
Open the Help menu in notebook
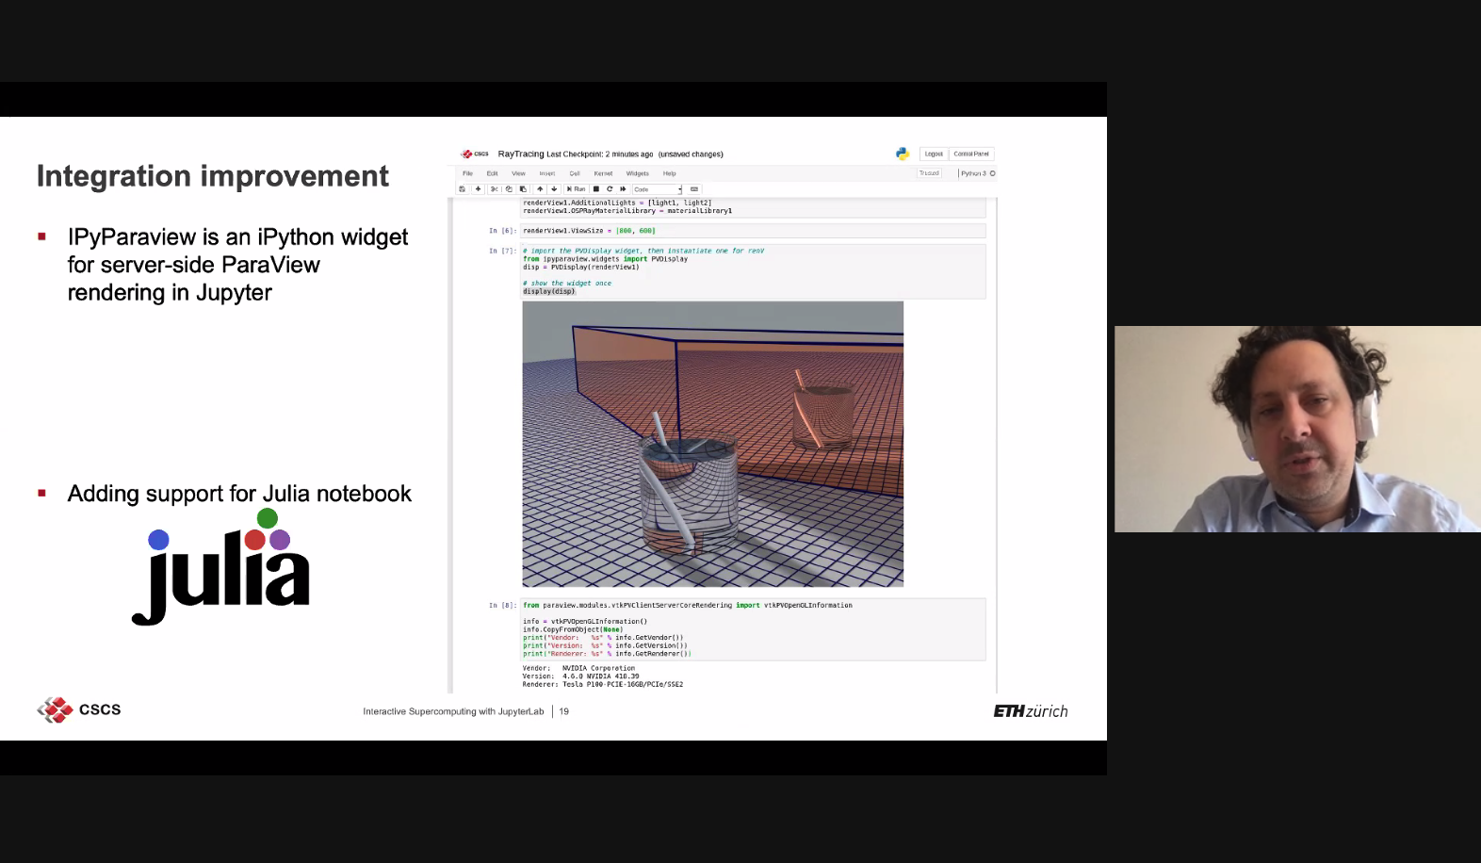pos(670,173)
